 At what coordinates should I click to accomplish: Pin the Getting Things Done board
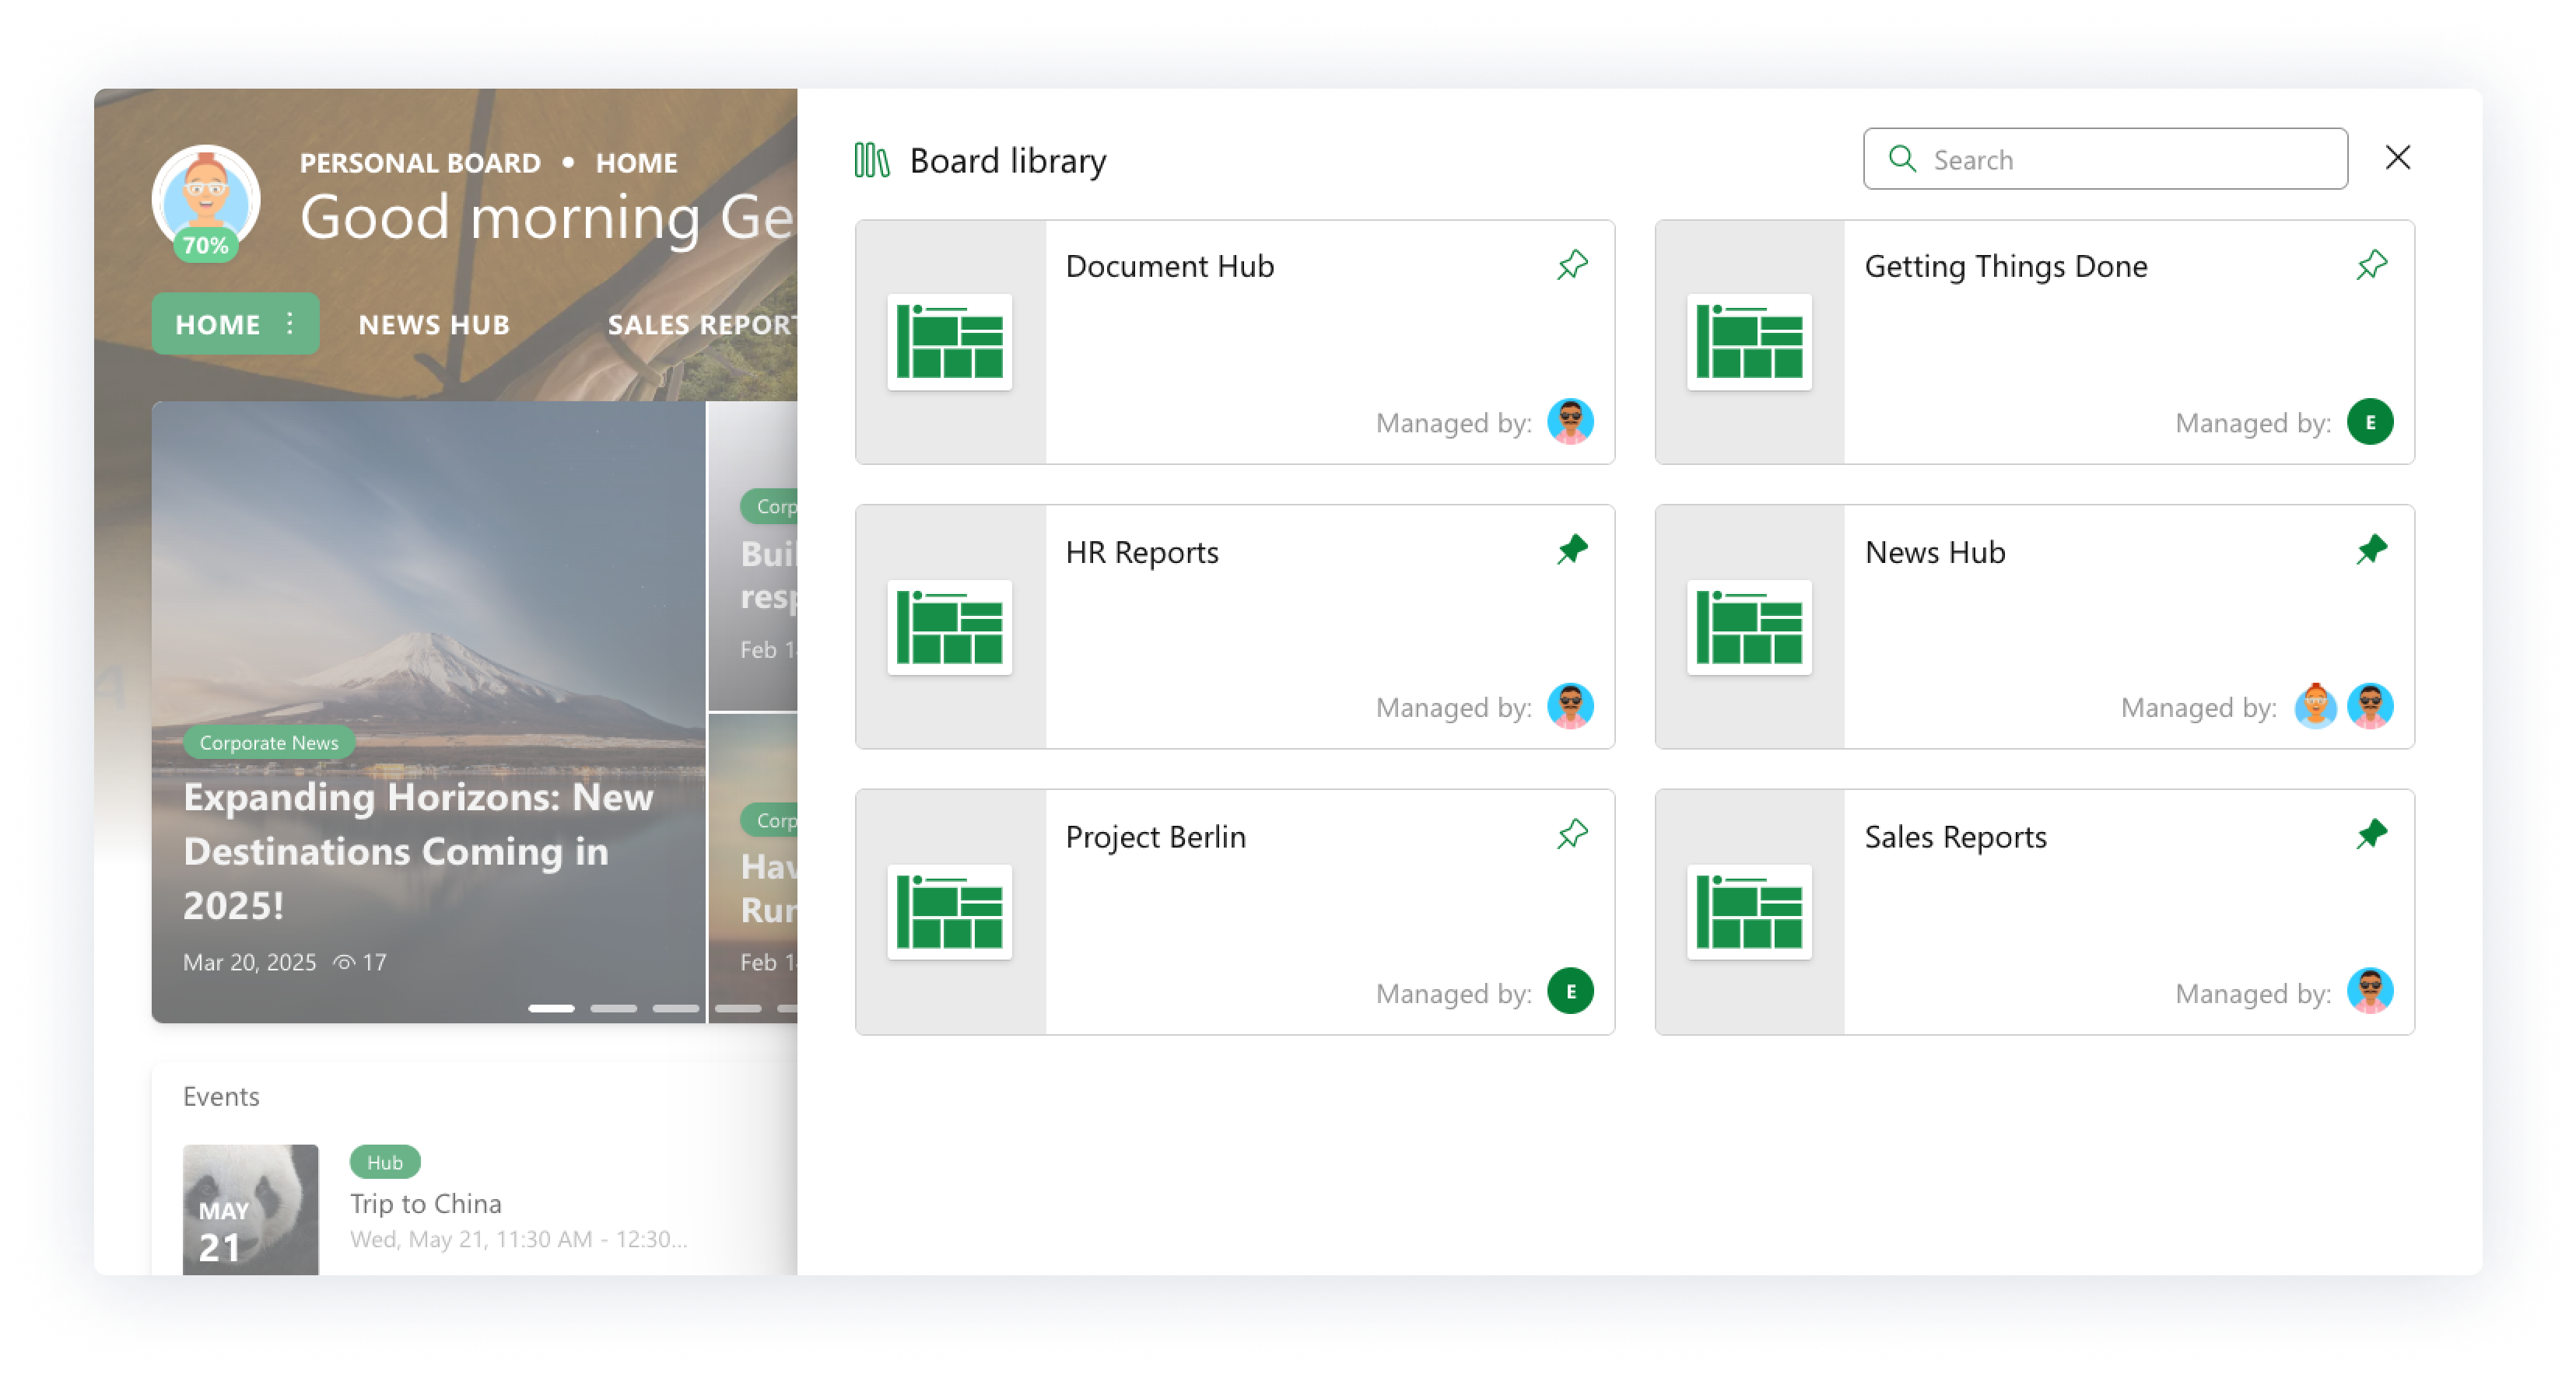point(2371,265)
